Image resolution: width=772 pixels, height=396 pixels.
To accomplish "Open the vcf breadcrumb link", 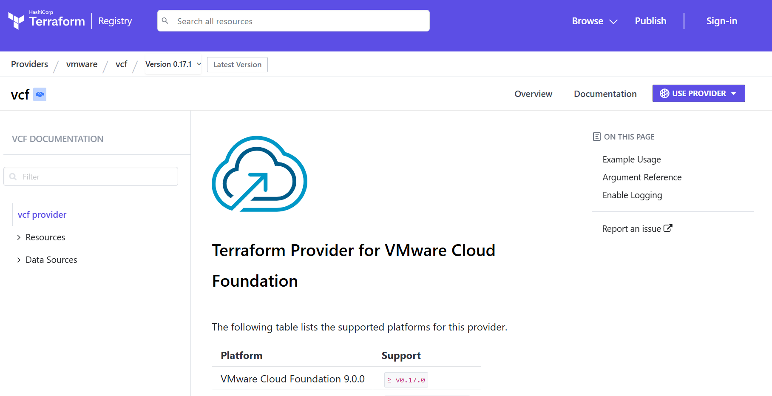I will [x=121, y=64].
